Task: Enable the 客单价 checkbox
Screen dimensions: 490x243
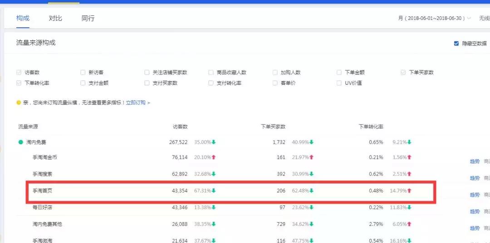Action: pos(275,83)
